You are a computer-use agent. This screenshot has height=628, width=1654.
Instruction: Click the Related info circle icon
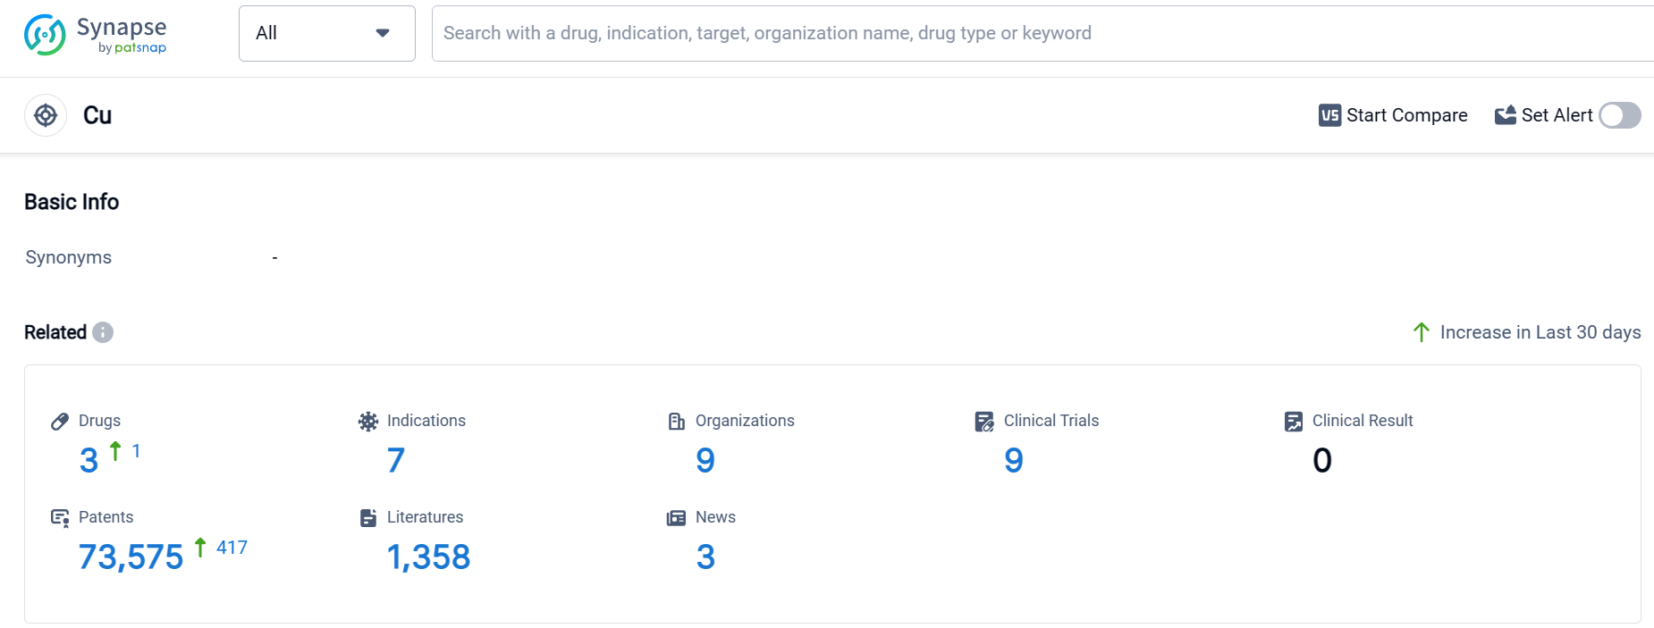[103, 332]
